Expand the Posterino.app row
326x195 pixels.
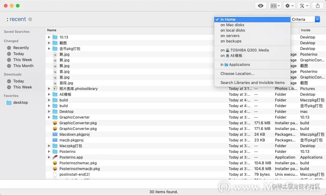point(49,157)
